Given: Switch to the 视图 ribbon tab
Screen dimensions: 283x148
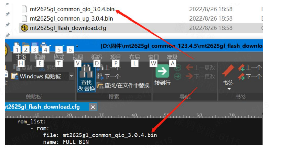Looking at the screenshot, I should coord(78,57).
